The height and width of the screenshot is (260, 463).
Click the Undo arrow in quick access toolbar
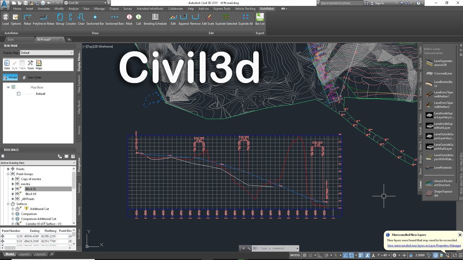tap(48, 3)
